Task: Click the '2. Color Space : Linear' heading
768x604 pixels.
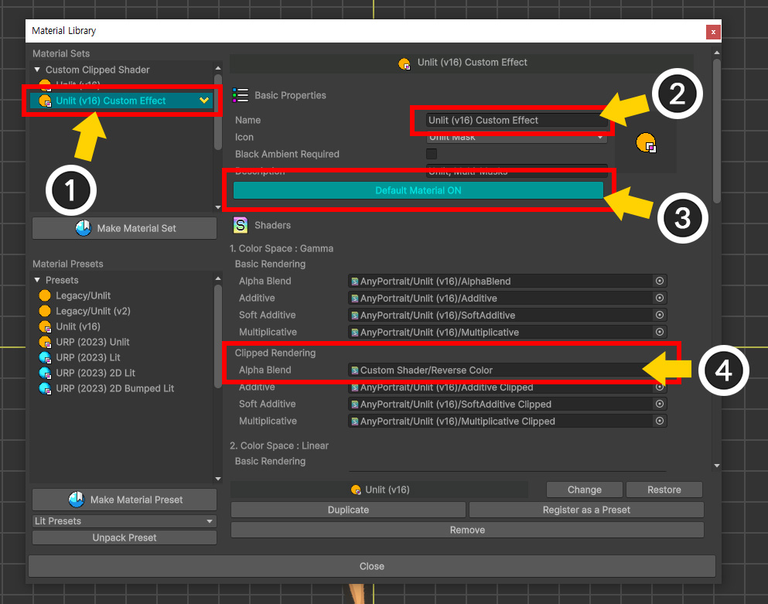Action: [x=279, y=445]
